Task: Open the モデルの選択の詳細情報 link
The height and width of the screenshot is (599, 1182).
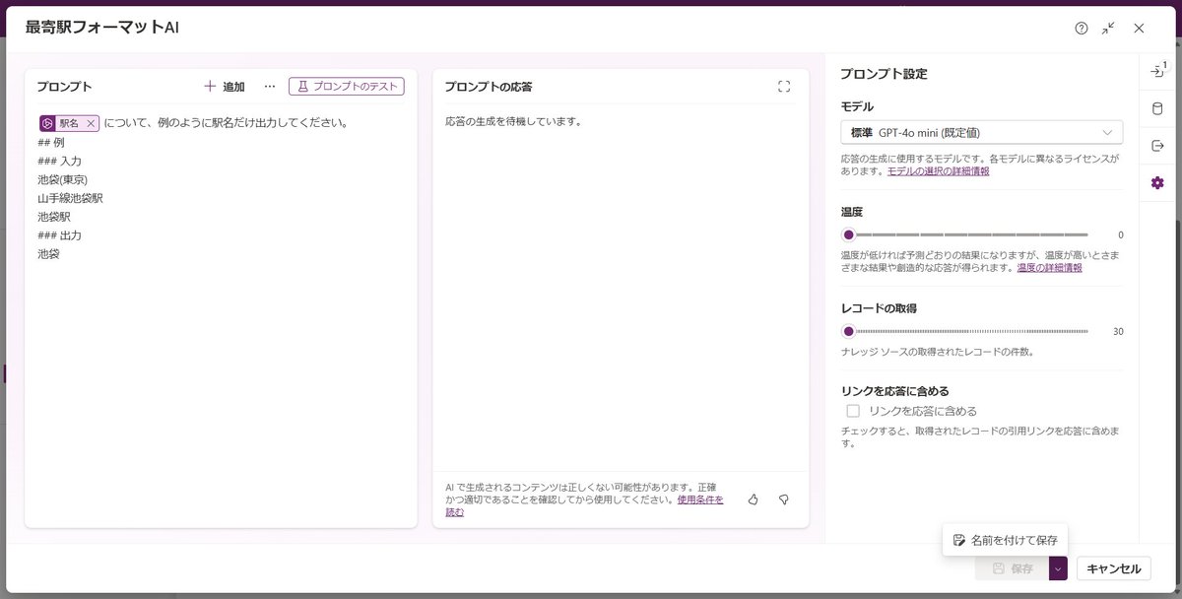Action: pyautogui.click(x=938, y=171)
